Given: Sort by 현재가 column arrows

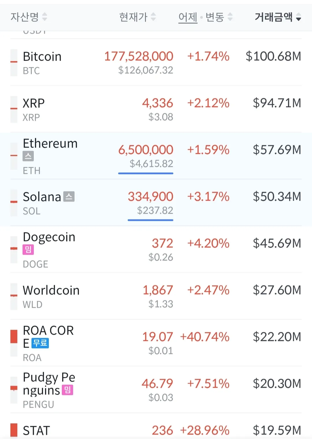Looking at the screenshot, I should point(153,17).
